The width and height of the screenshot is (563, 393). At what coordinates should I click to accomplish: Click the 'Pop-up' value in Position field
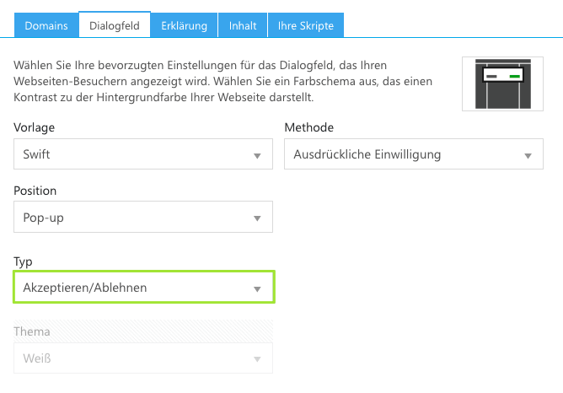coord(44,218)
